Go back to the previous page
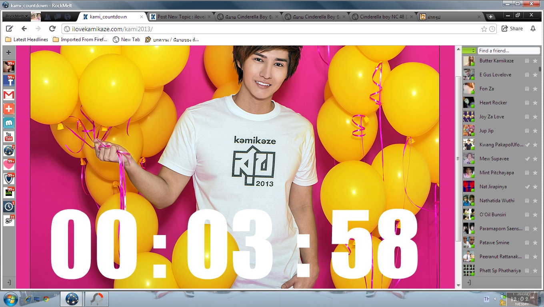Image resolution: width=544 pixels, height=307 pixels. tap(24, 29)
